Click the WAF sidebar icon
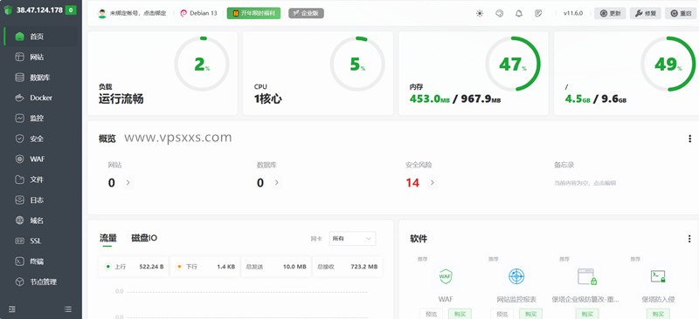699x319 pixels. (19, 159)
